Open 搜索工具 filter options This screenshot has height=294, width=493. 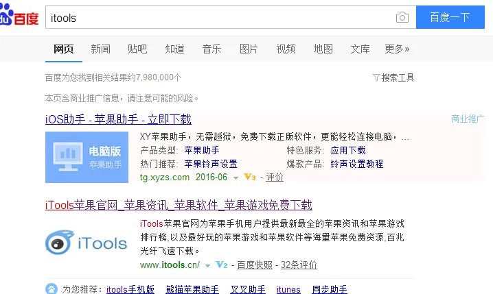point(393,77)
